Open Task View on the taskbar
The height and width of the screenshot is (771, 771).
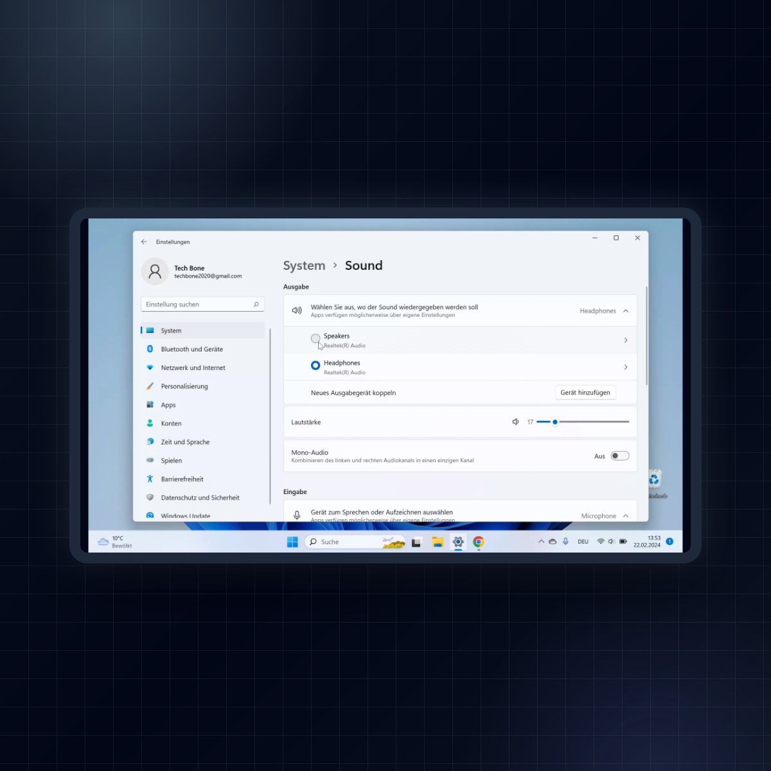point(416,542)
